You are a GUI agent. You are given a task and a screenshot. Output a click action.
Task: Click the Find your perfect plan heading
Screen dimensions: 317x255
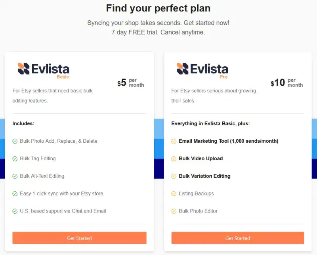pos(158,8)
